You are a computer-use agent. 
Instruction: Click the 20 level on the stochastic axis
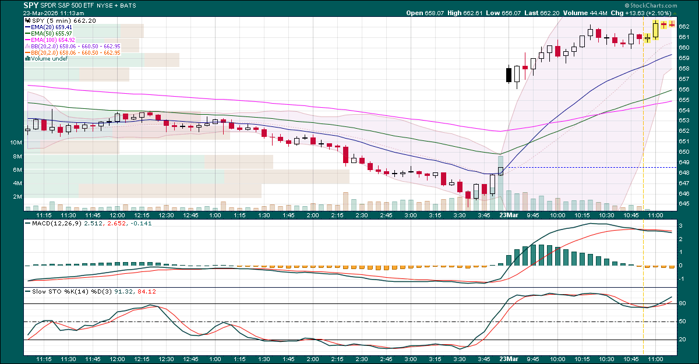[x=683, y=340]
